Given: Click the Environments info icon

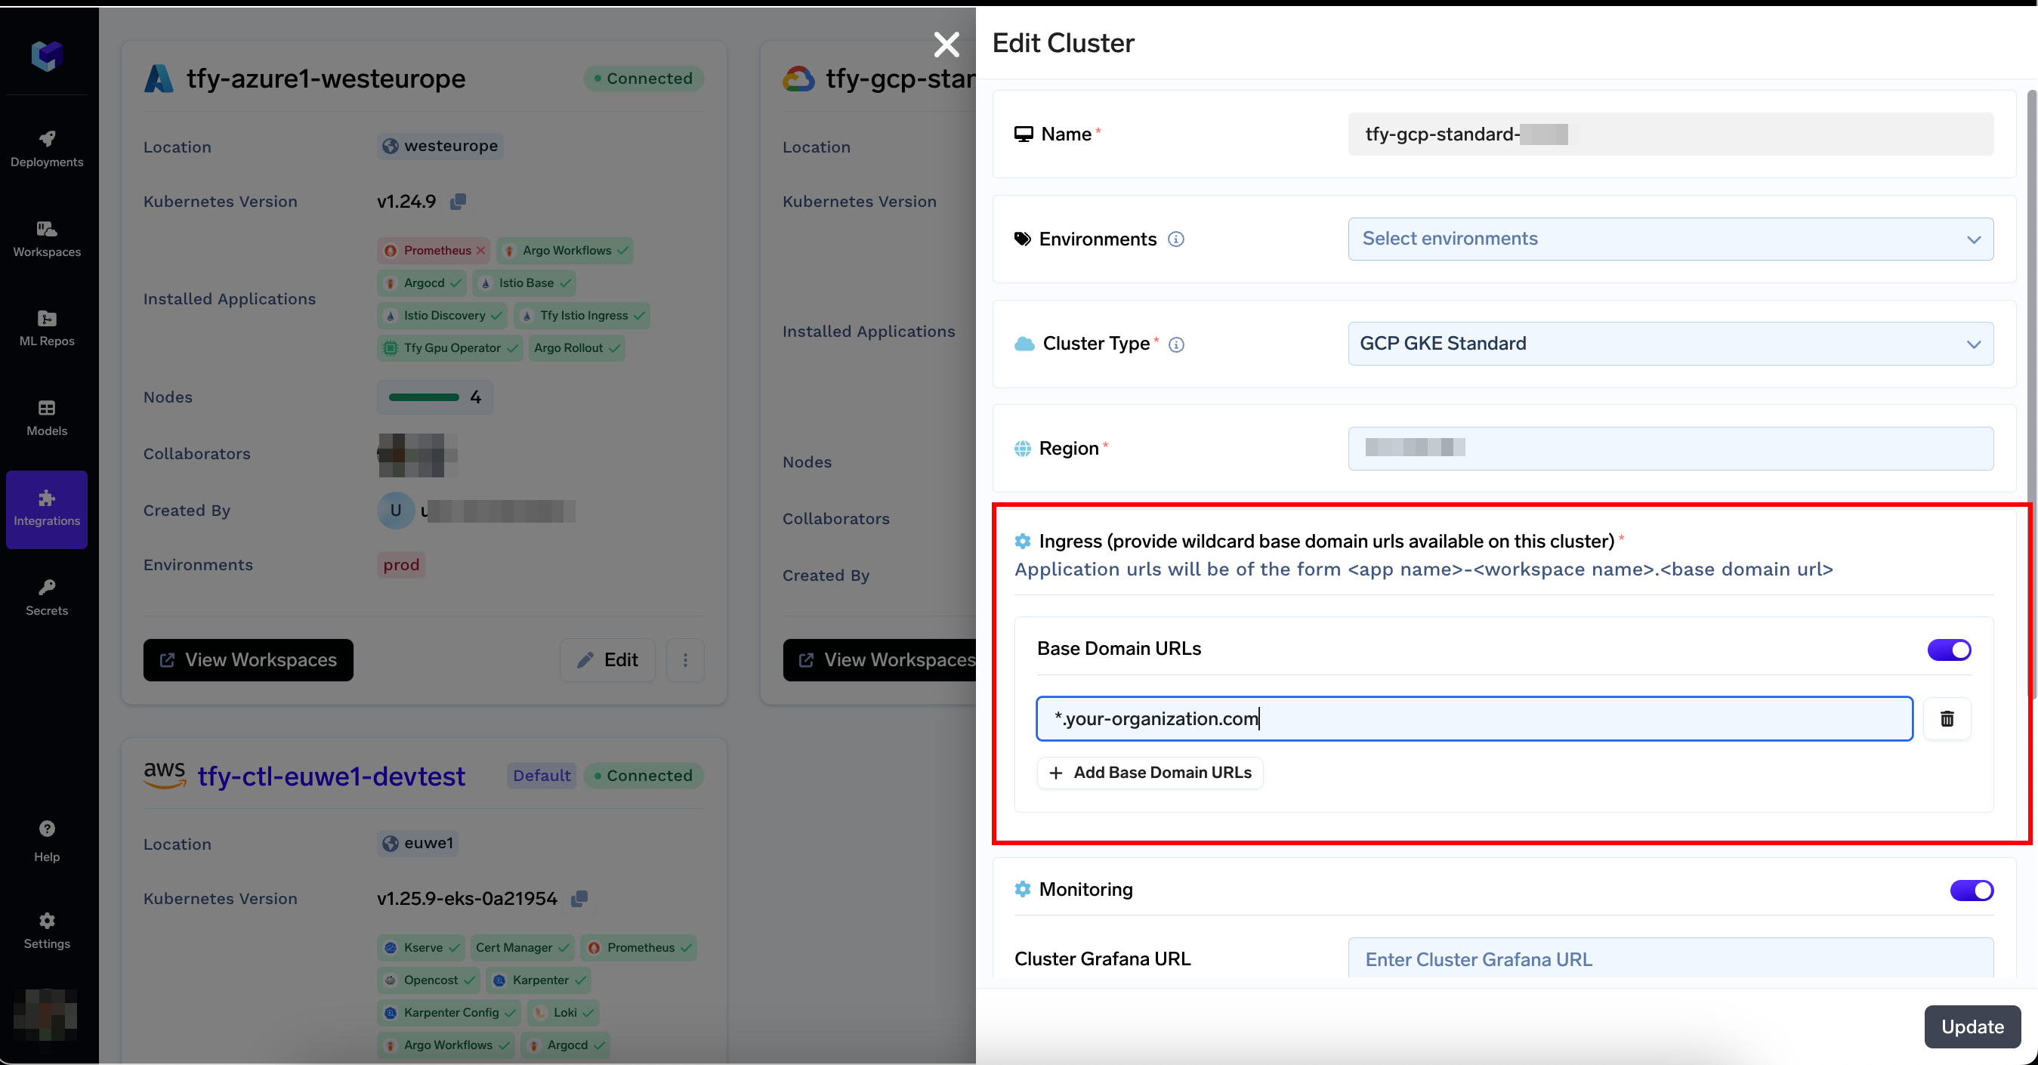Looking at the screenshot, I should (1176, 239).
